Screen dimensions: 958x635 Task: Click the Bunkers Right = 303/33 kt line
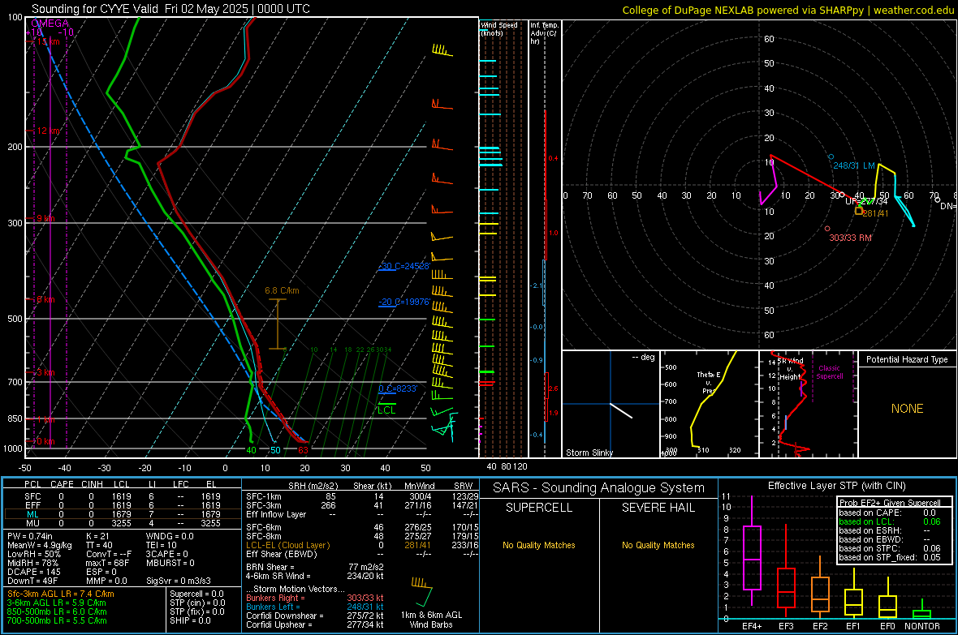[315, 599]
